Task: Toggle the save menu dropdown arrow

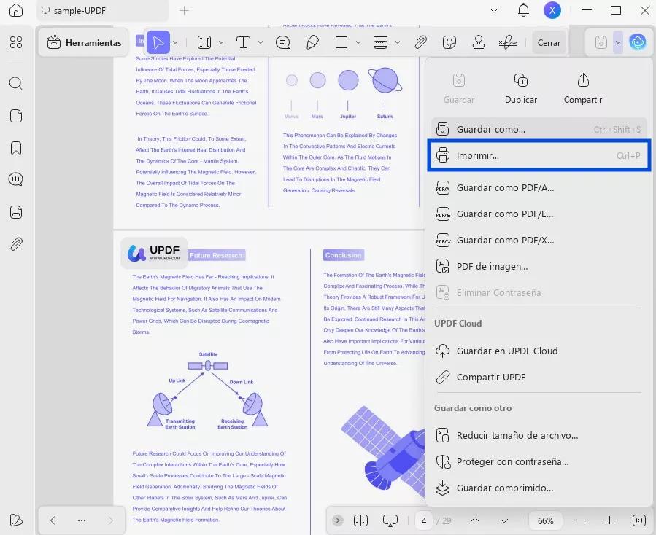Action: tap(618, 42)
